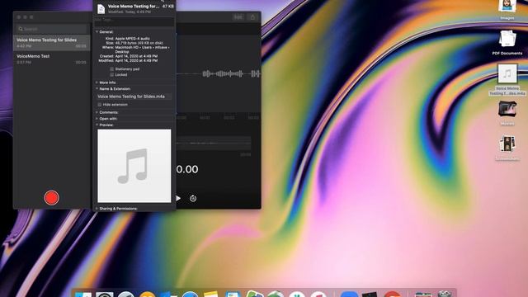Click the music note preview thumbnail
This screenshot has width=528, height=297.
click(x=134, y=166)
